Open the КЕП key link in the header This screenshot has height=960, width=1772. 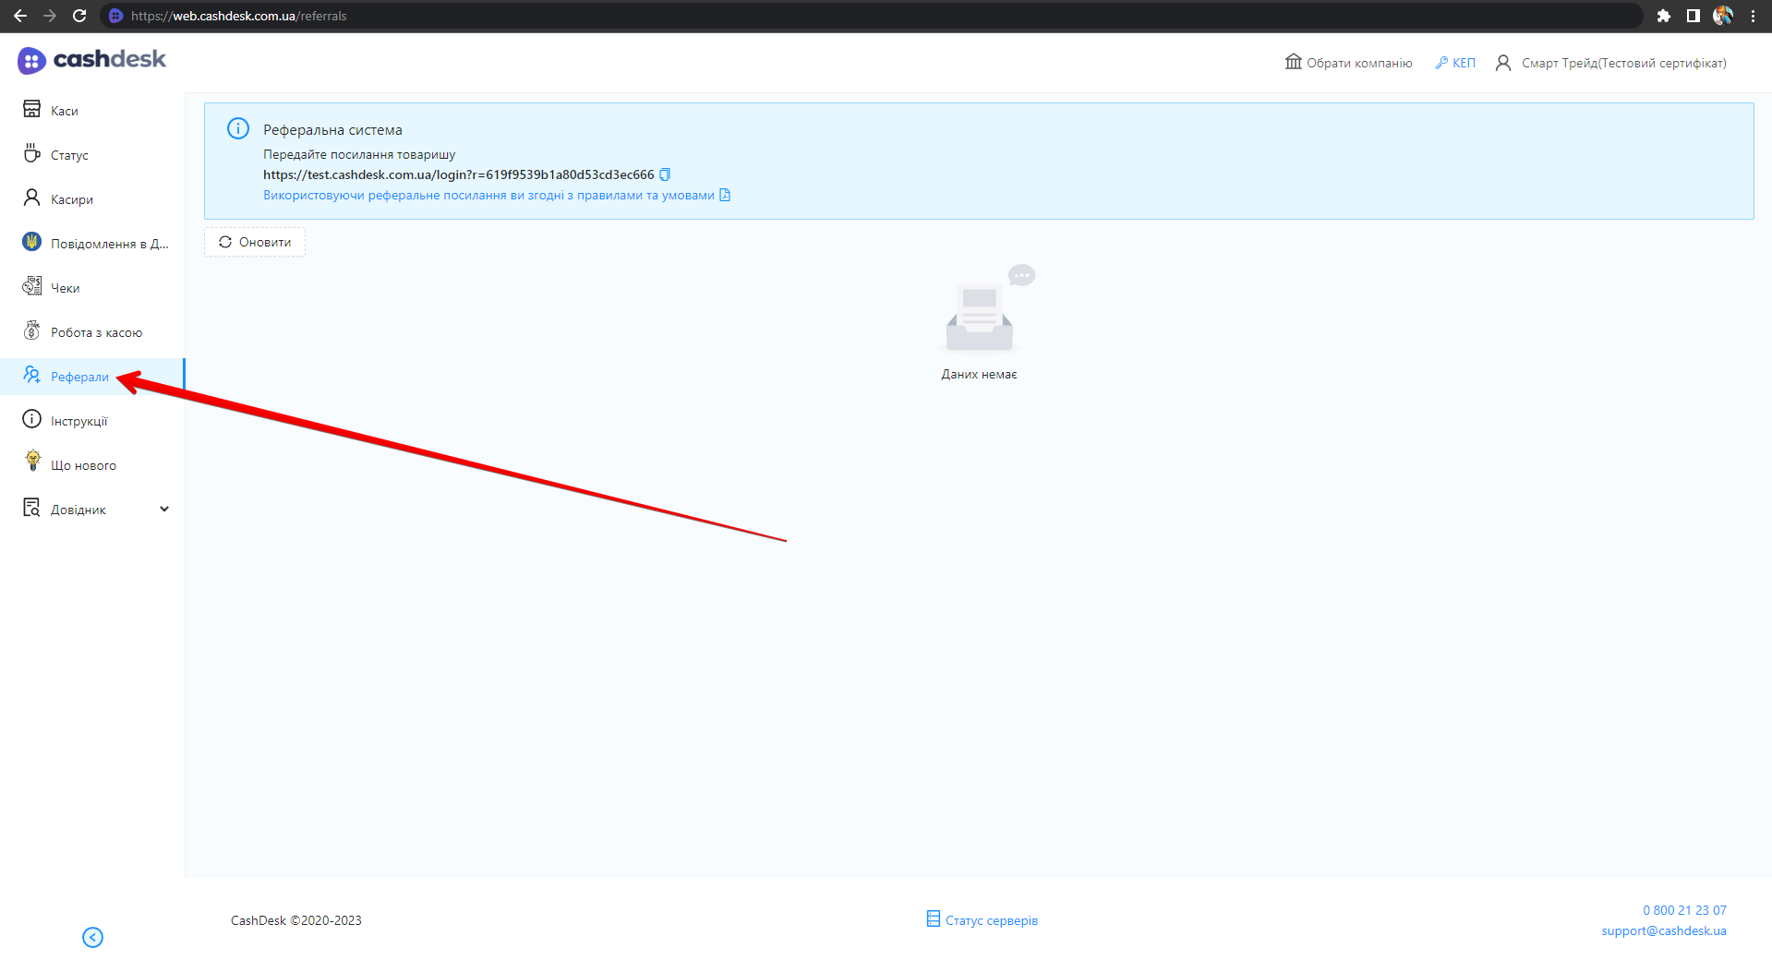coord(1455,63)
